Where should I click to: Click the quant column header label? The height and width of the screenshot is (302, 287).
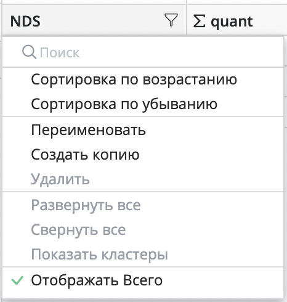click(232, 22)
